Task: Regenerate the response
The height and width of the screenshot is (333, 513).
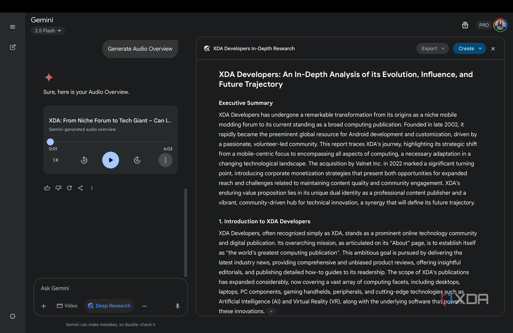Action: pyautogui.click(x=69, y=188)
